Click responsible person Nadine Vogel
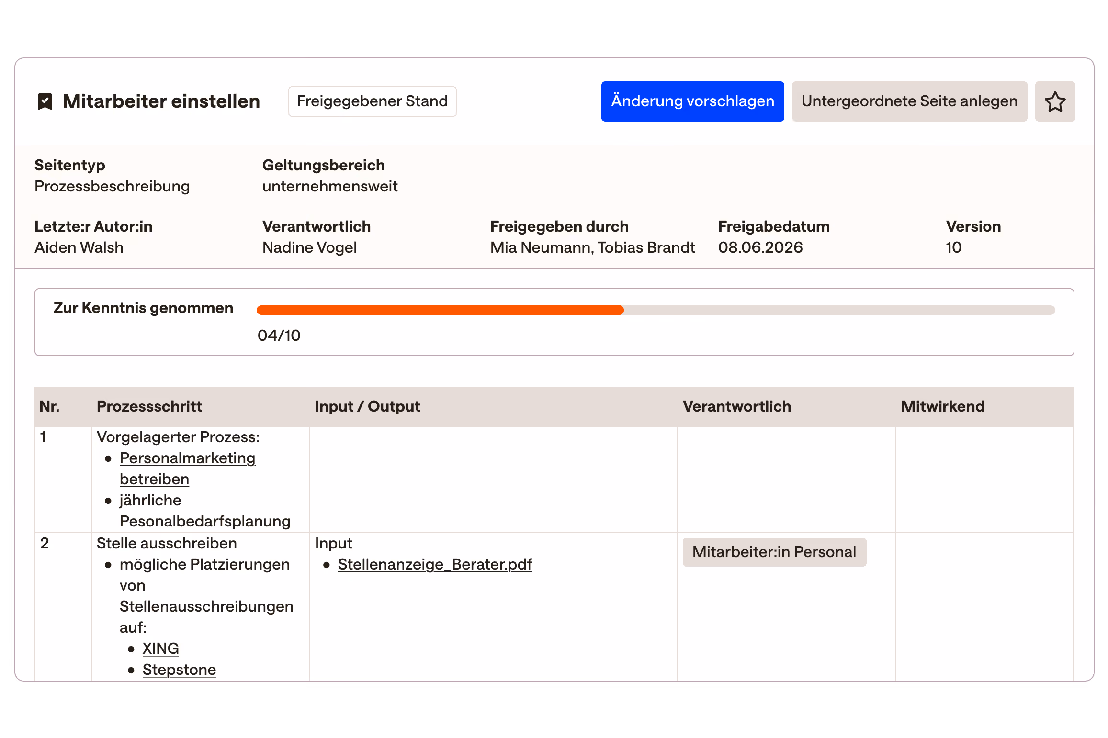1108x738 pixels. tap(309, 247)
